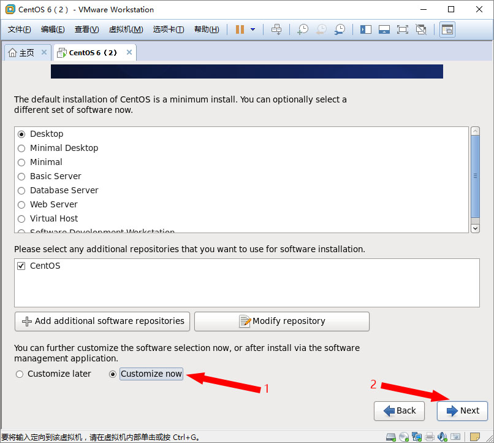Click the sound card status icon
494x443 pixels.
point(443,437)
